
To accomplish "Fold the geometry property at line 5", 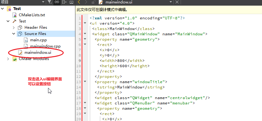I will click(85, 39).
